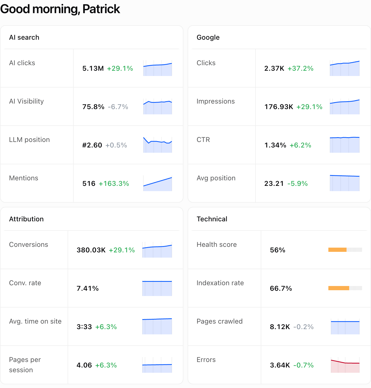Open the Avg position sparkline chart
371x388 pixels.
[x=345, y=183]
